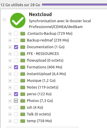
Task: Click the purple storage usage bar
Action: [x=74, y=4]
